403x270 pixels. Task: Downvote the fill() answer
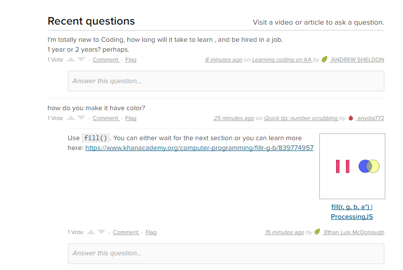[101, 232]
